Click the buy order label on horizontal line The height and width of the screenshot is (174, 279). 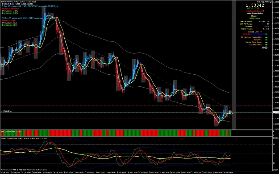(x=7, y=111)
